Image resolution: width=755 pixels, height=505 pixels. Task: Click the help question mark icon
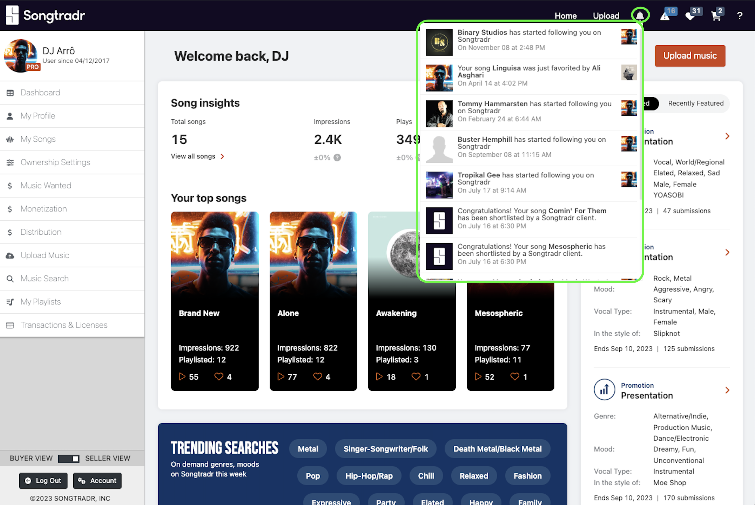(740, 16)
